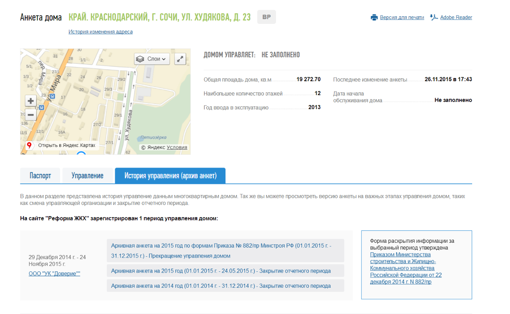This screenshot has height=314, width=510.
Task: Open 2015 archive ending 24.05.2015
Action: click(x=221, y=271)
